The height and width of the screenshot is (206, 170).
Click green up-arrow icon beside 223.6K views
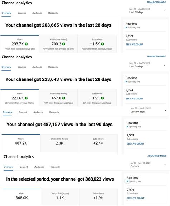pyautogui.click(x=26, y=98)
